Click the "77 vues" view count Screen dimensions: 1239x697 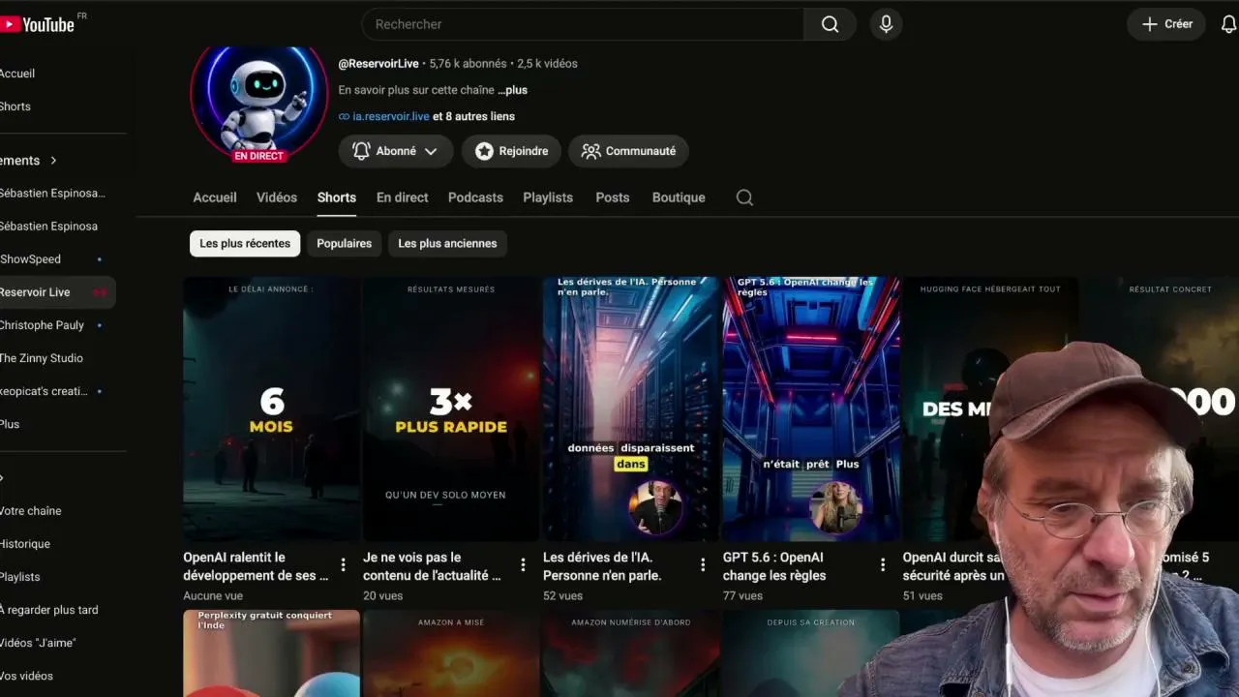(742, 596)
